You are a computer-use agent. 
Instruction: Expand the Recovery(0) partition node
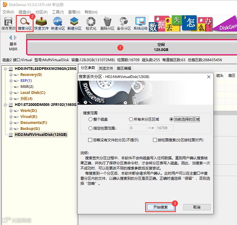(11, 75)
